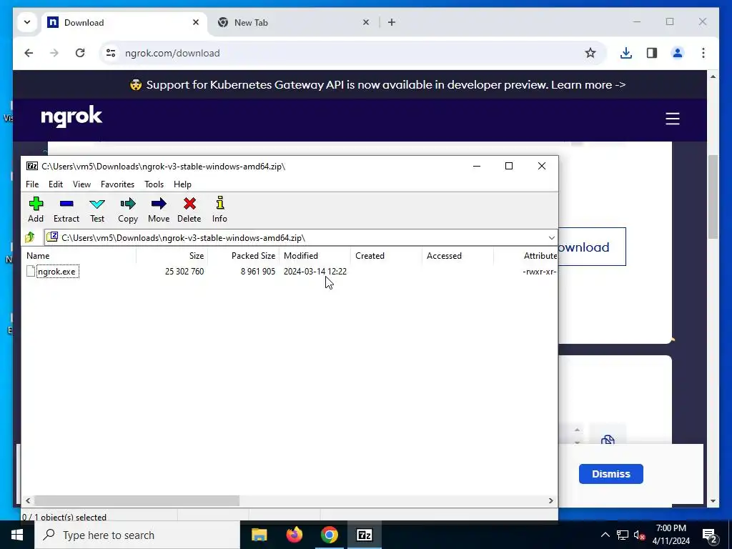Click the blue Dismiss button
Viewport: 732px width, 549px height.
point(610,474)
